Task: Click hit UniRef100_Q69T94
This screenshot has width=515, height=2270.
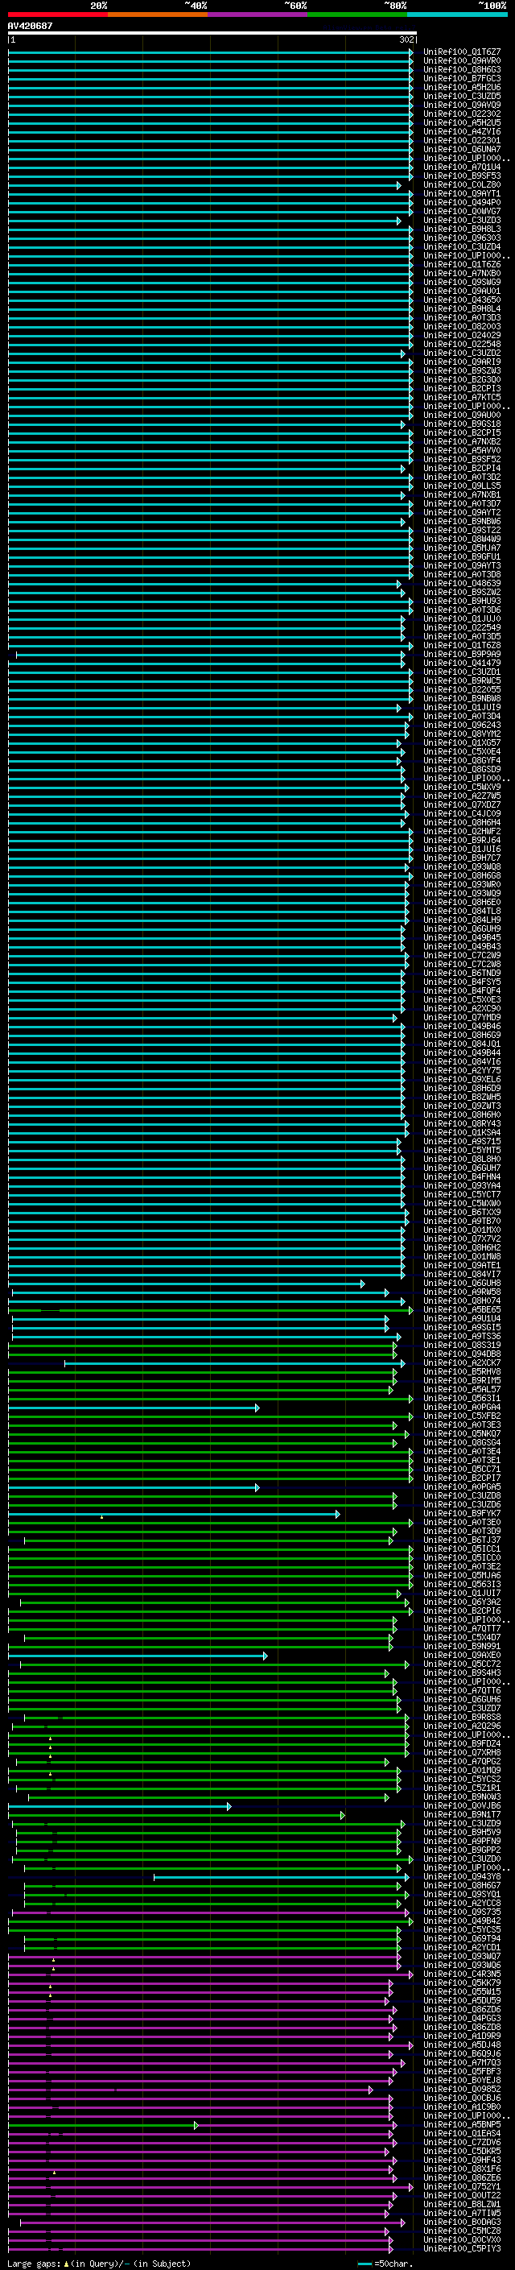Action: (x=462, y=1939)
